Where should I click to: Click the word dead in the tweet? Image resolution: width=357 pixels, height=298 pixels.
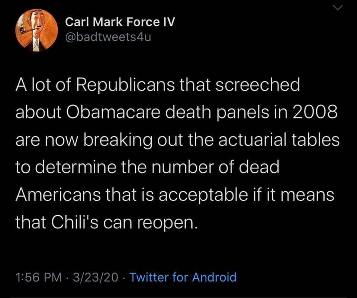pyautogui.click(x=260, y=168)
